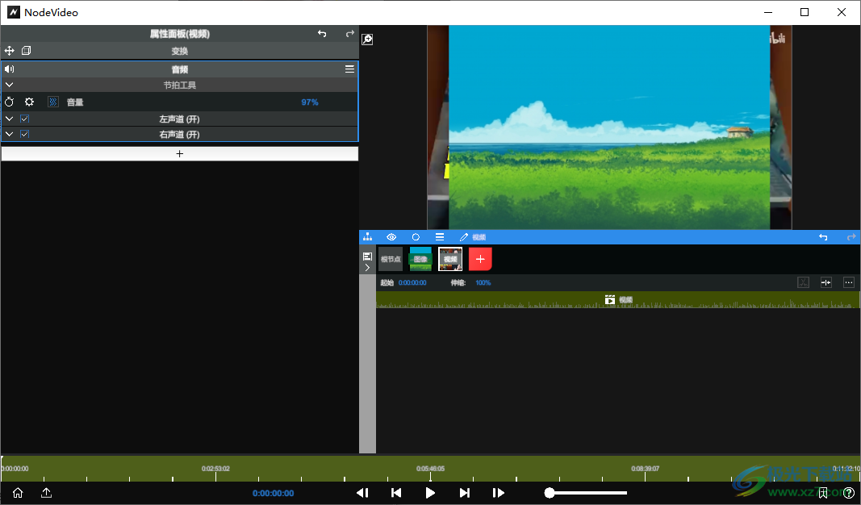Step forward one frame

click(x=498, y=493)
